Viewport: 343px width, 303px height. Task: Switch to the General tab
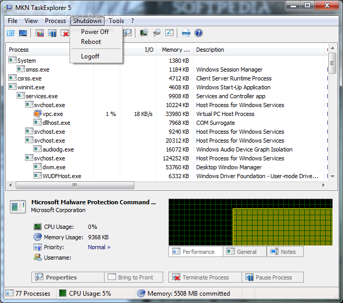pyautogui.click(x=245, y=252)
